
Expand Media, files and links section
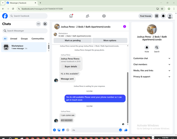coord(152,71)
